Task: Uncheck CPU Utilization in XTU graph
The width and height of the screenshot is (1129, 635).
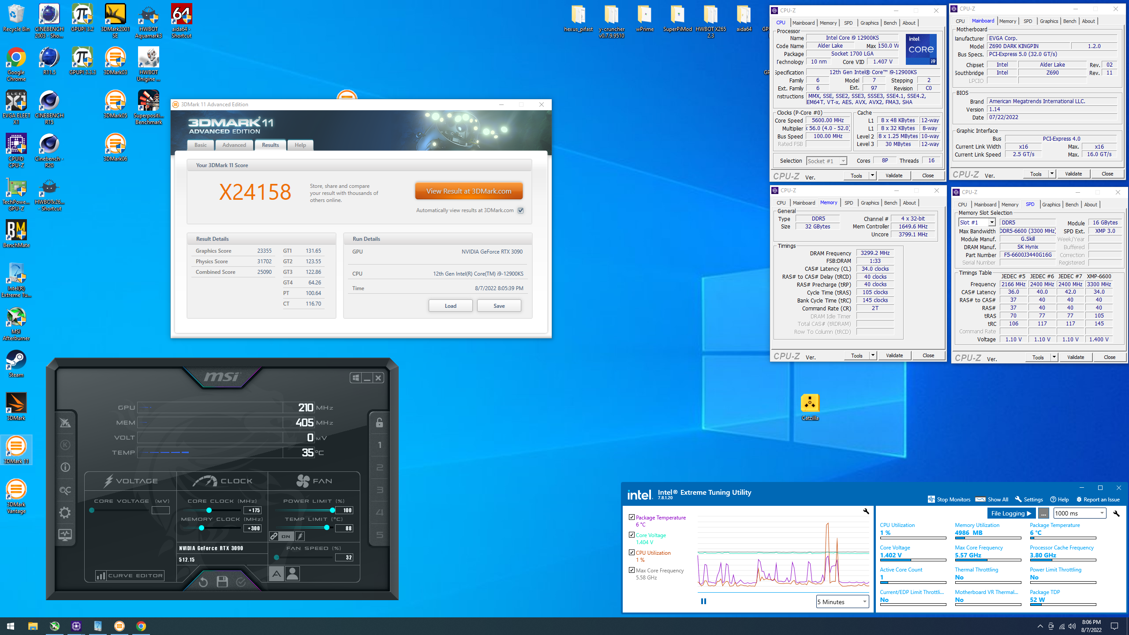Action: click(x=632, y=552)
